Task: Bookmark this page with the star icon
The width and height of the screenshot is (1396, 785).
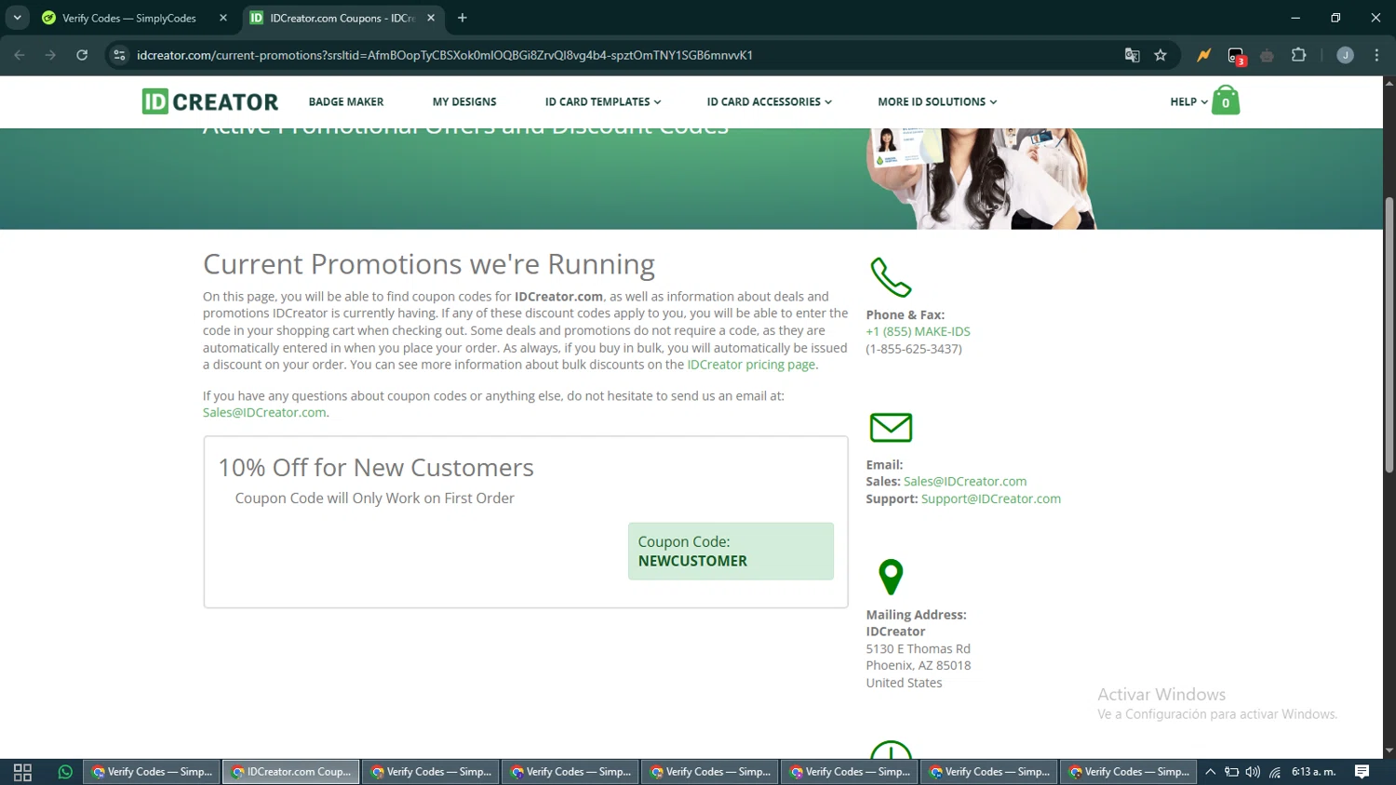Action: (x=1161, y=55)
